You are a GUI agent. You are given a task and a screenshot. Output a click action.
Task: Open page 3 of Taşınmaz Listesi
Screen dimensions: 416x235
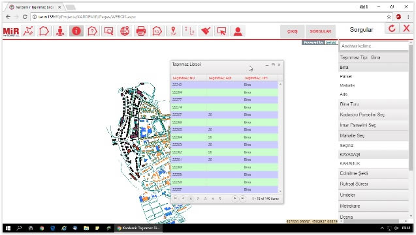pos(205,199)
